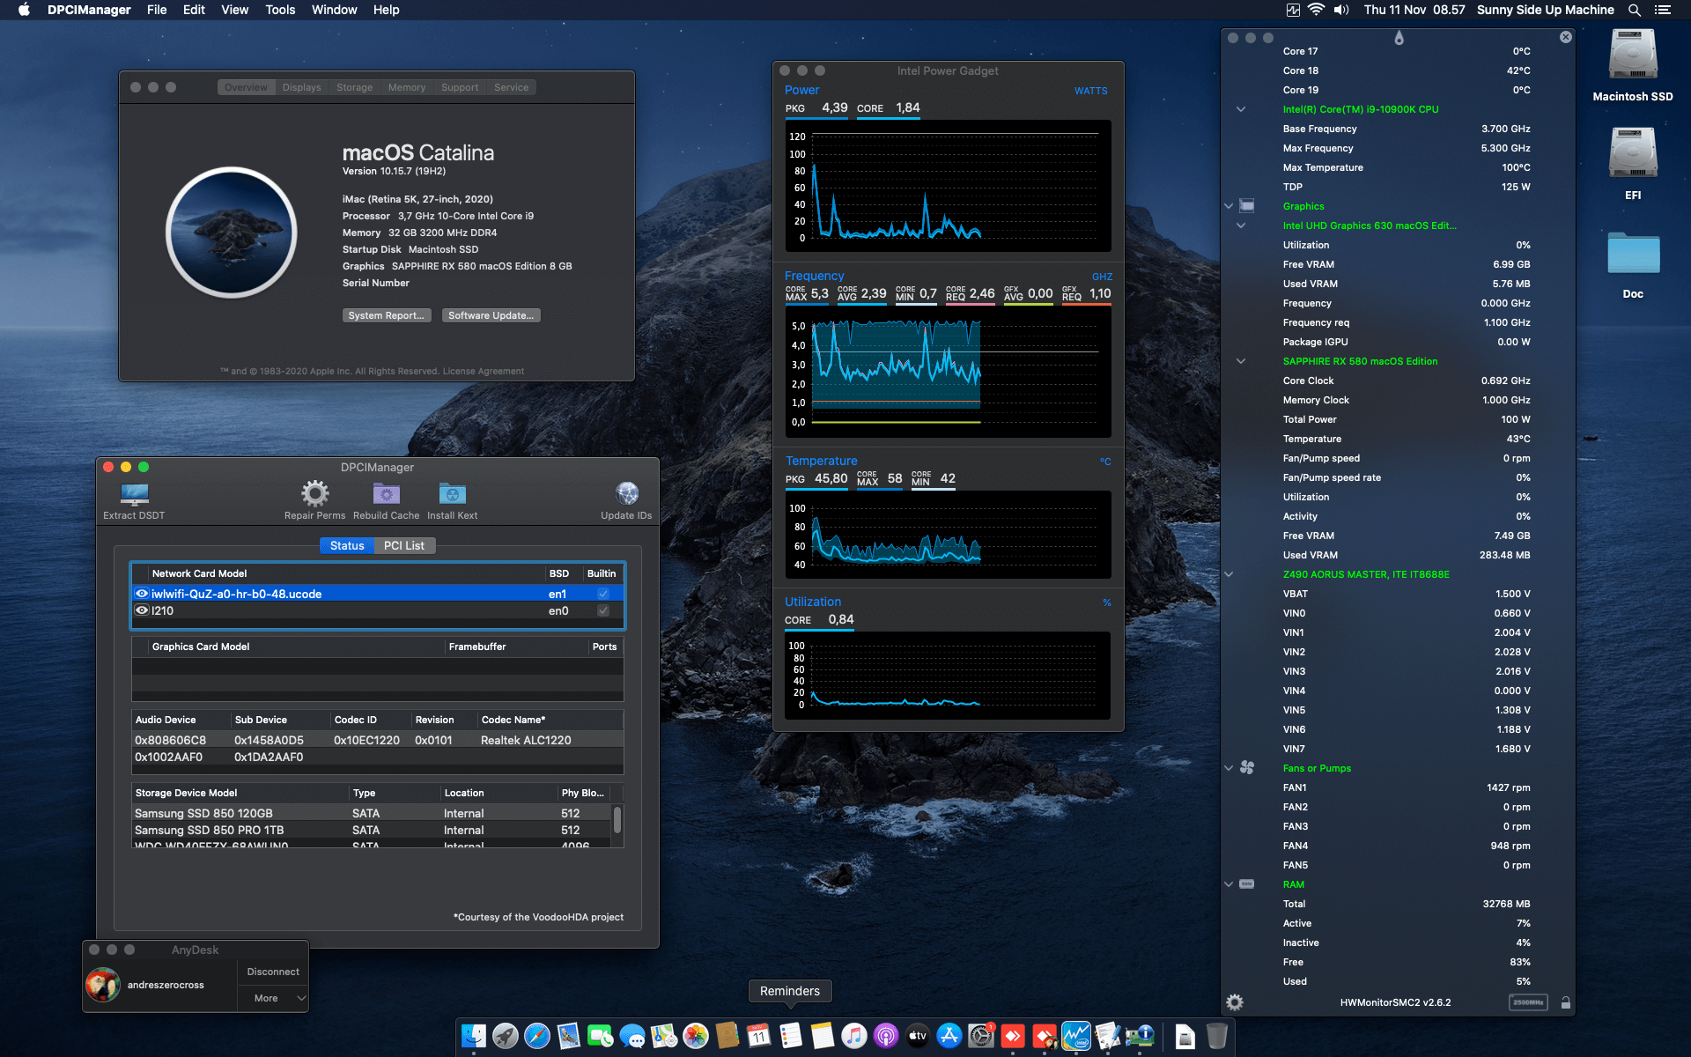Click the water drop icon in HWMonitor header
This screenshot has height=1057, width=1691.
point(1399,38)
